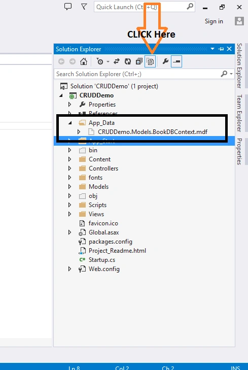Expand the Web.config node

(x=70, y=269)
